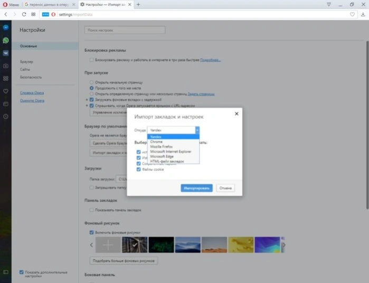Toggle the Сохраненные пароли checkbox in dialog
Screen dimensions: 369x283
click(x=139, y=164)
